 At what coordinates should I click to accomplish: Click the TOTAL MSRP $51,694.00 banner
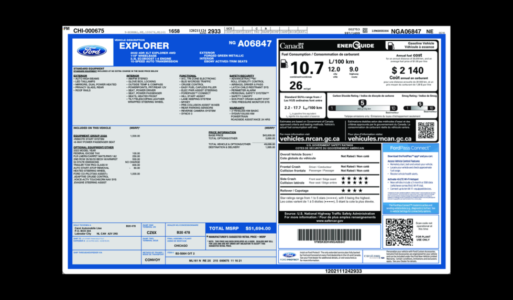241,228
